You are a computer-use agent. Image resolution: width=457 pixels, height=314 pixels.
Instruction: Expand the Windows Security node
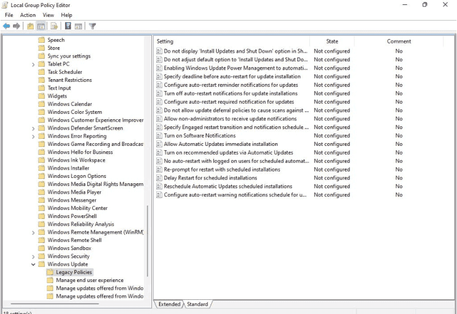point(33,257)
